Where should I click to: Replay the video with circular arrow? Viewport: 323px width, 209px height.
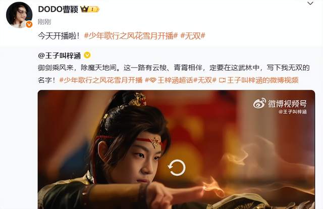coord(177,168)
